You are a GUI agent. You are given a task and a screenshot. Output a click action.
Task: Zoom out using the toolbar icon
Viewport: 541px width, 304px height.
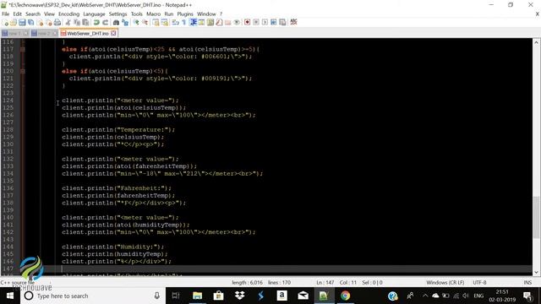[145, 23]
